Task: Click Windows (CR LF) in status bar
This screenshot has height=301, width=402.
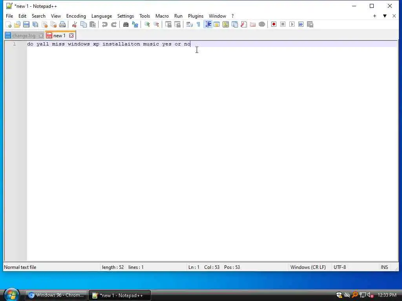Action: click(308, 267)
